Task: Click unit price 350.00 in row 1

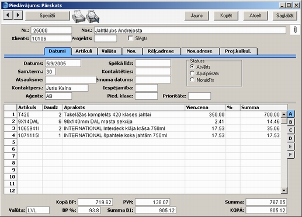Action: click(x=217, y=115)
